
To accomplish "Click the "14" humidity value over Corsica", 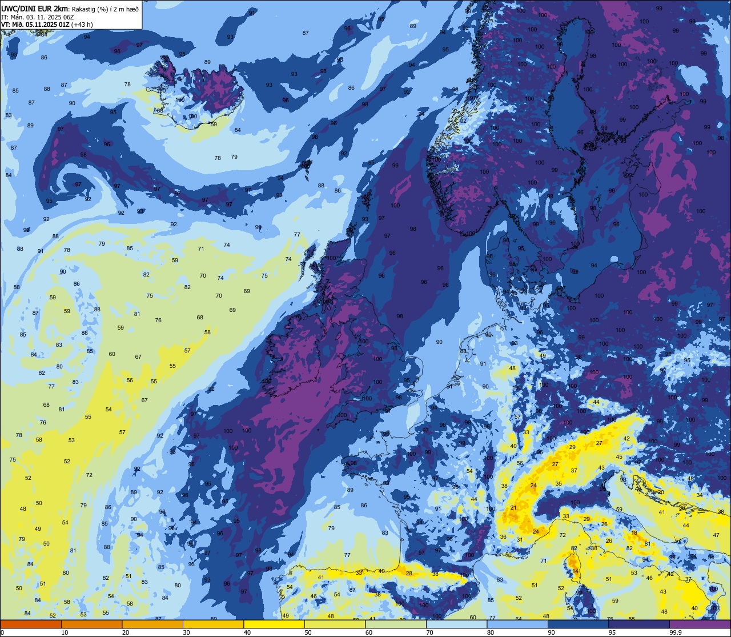I will [576, 571].
